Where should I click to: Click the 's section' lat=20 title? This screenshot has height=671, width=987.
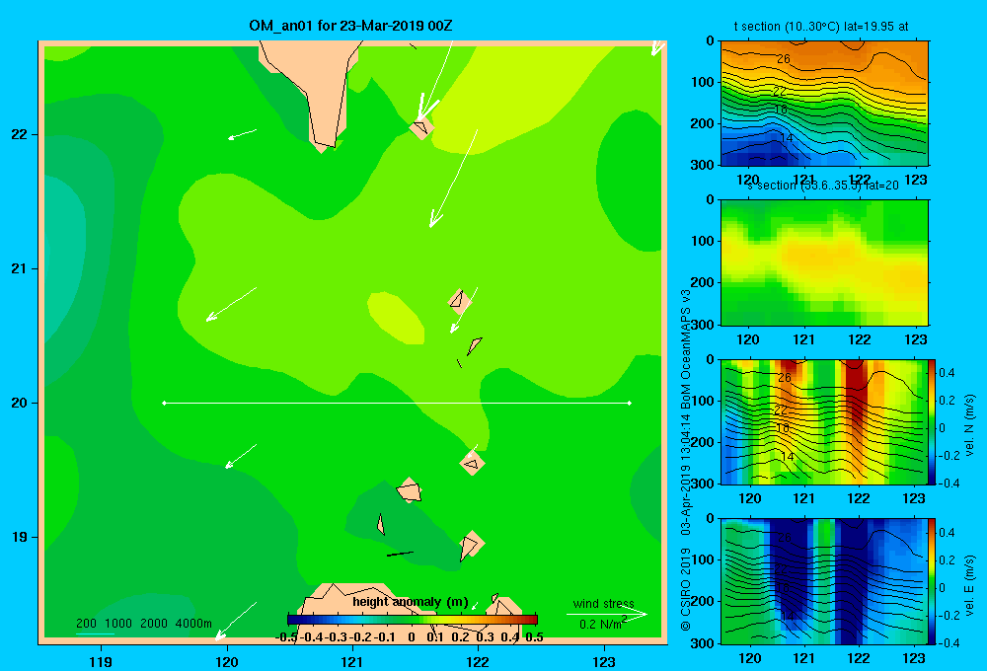(x=823, y=186)
